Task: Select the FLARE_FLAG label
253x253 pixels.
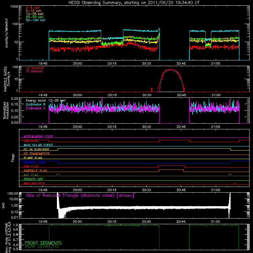Action: (x=33, y=158)
